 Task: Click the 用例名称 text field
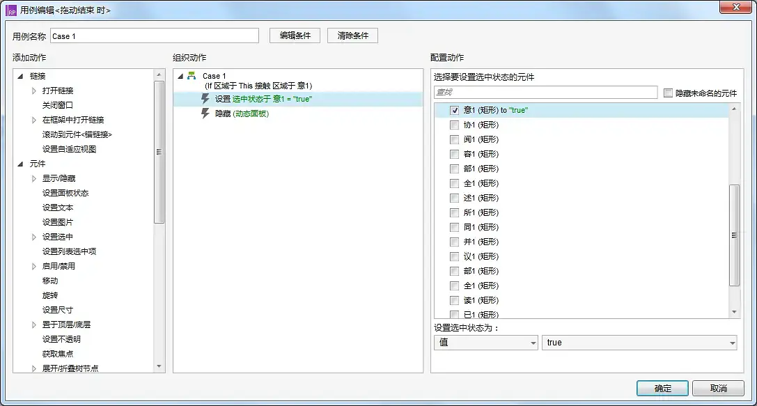pos(154,36)
